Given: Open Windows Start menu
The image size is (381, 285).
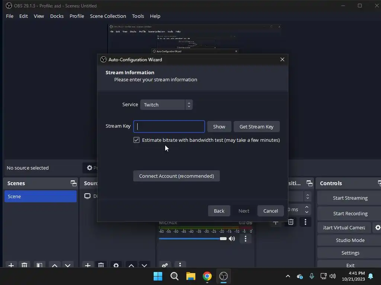Looking at the screenshot, I should [158, 276].
